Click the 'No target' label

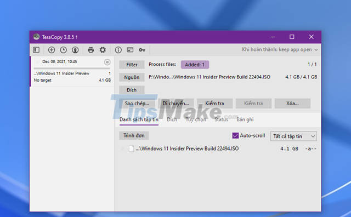(43, 80)
